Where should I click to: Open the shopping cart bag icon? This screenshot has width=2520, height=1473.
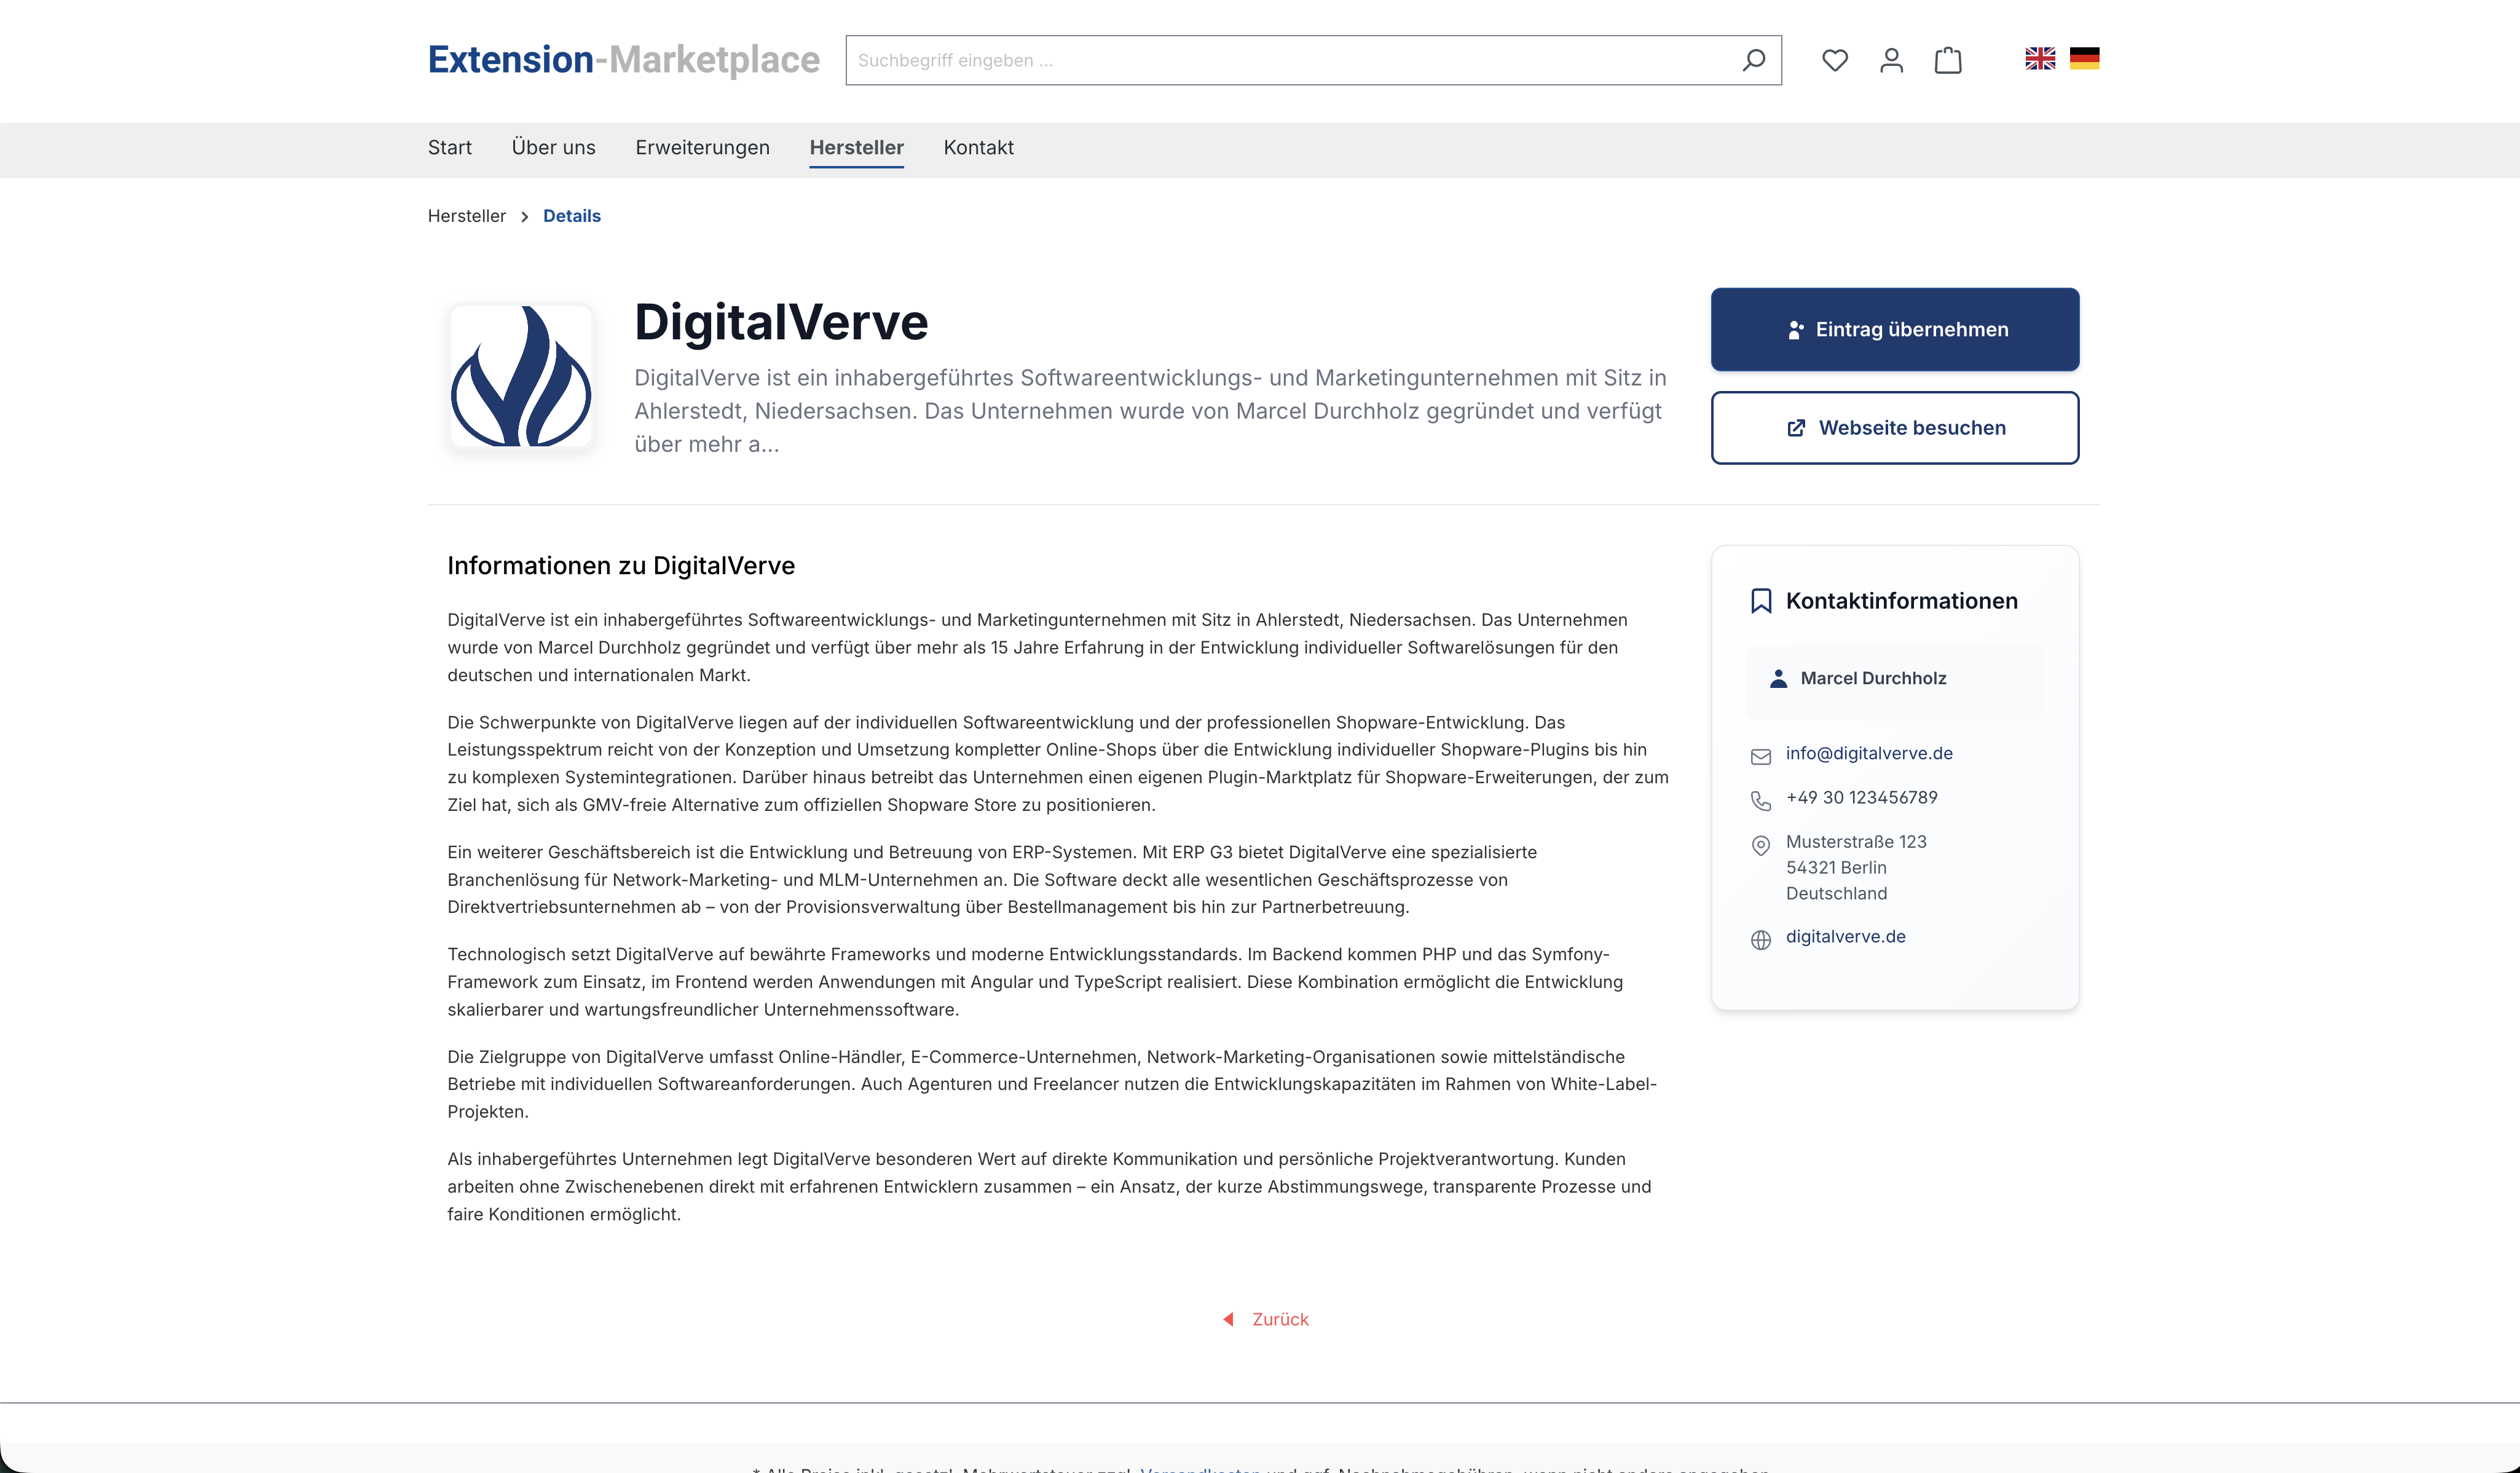tap(1947, 60)
